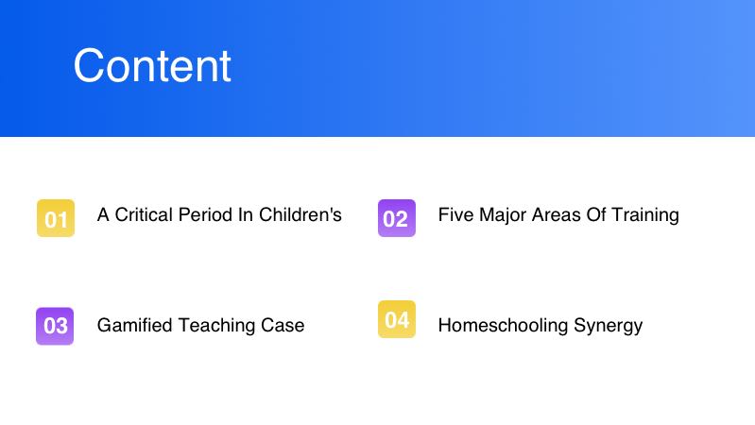The width and height of the screenshot is (755, 425).
Task: Click the yellow 01 number badge
Action: [x=56, y=218]
